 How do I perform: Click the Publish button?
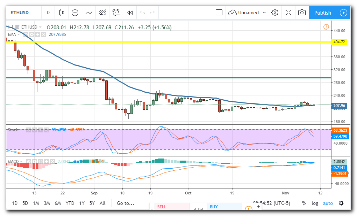coord(323,13)
